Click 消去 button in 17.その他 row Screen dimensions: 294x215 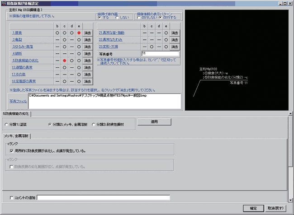click(x=88, y=75)
